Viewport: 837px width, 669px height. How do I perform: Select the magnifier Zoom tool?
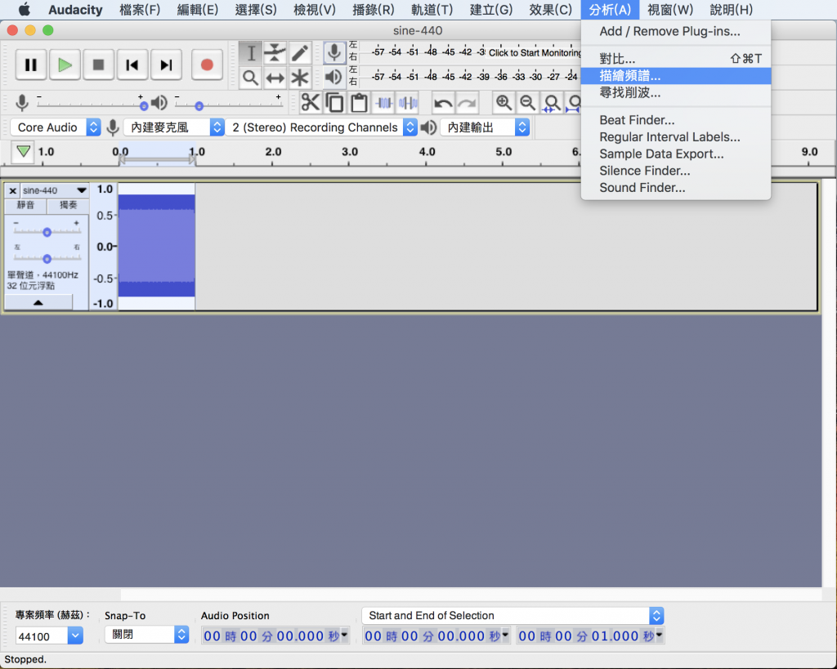250,78
